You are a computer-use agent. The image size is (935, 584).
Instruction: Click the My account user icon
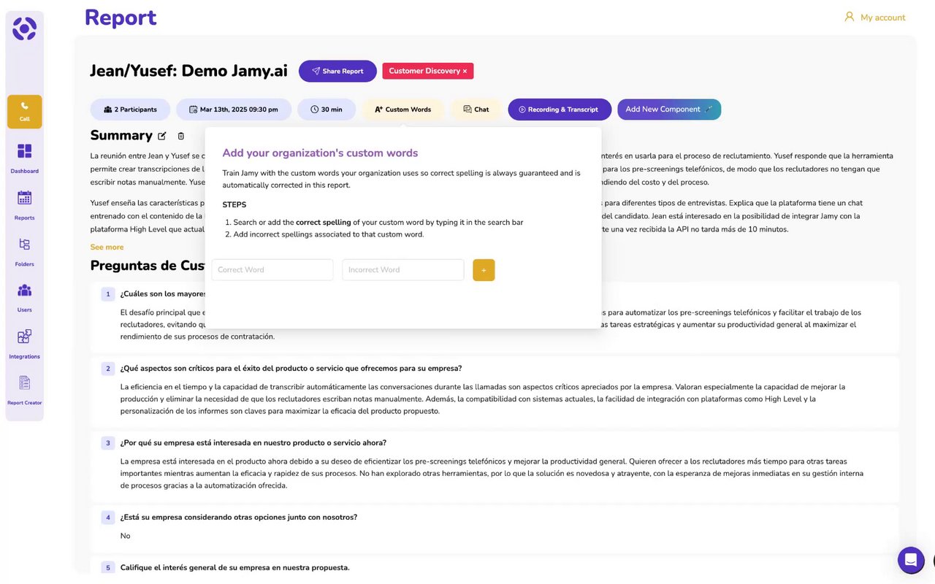pyautogui.click(x=849, y=17)
